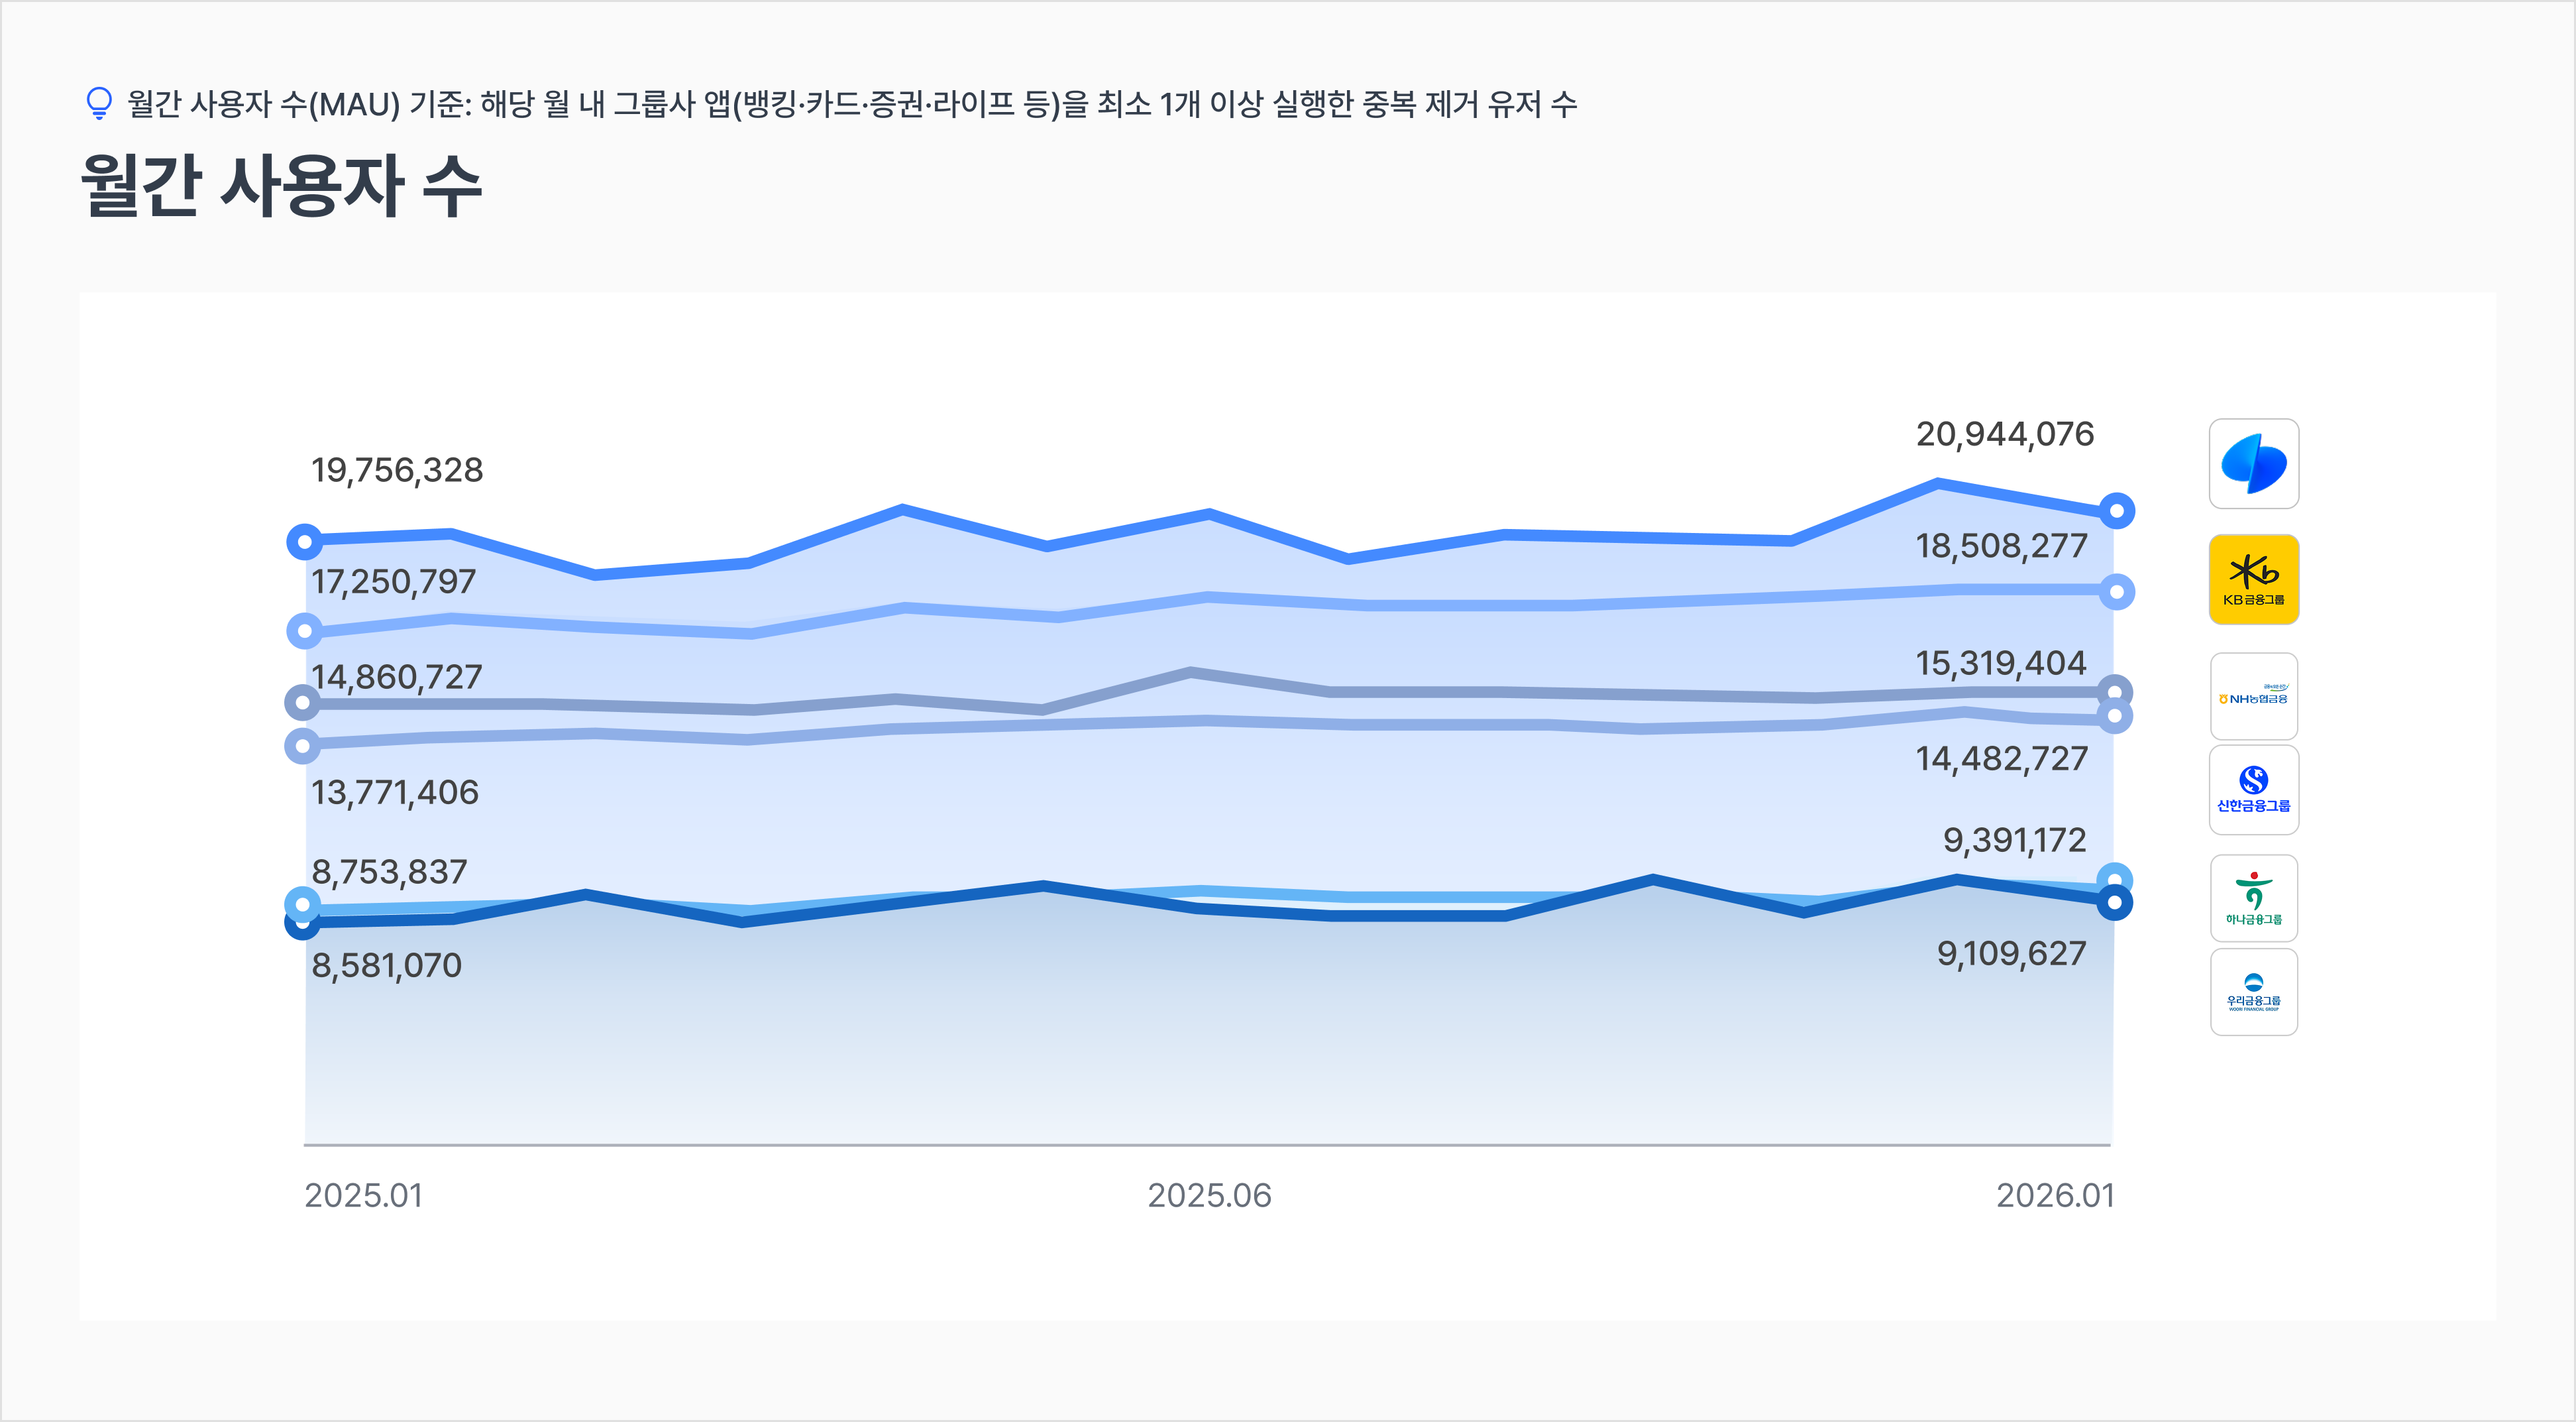Click the top line's 2026.01 ending data point

pos(2116,511)
